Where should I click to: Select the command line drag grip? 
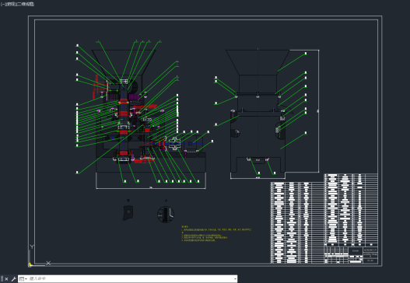pos(2,279)
